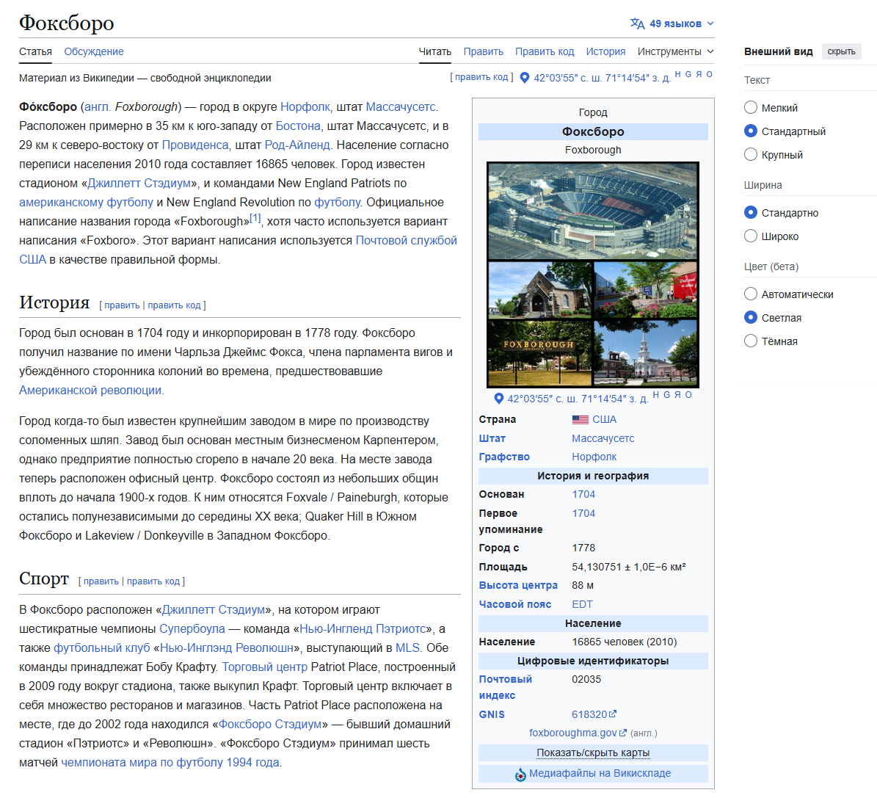Viewport: 877px width, 798px height.
Task: Select the Крупный text size option
Action: [x=751, y=154]
